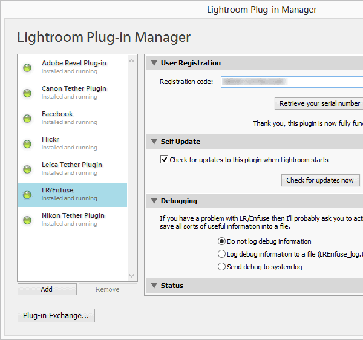Pick Leica Tether Plugin from the list
This screenshot has width=363, height=340.
pos(73,169)
